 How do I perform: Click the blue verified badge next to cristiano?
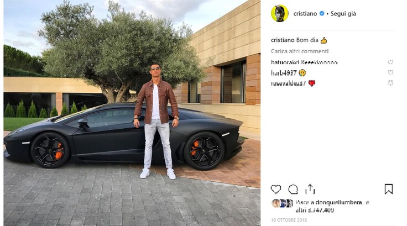click(322, 13)
